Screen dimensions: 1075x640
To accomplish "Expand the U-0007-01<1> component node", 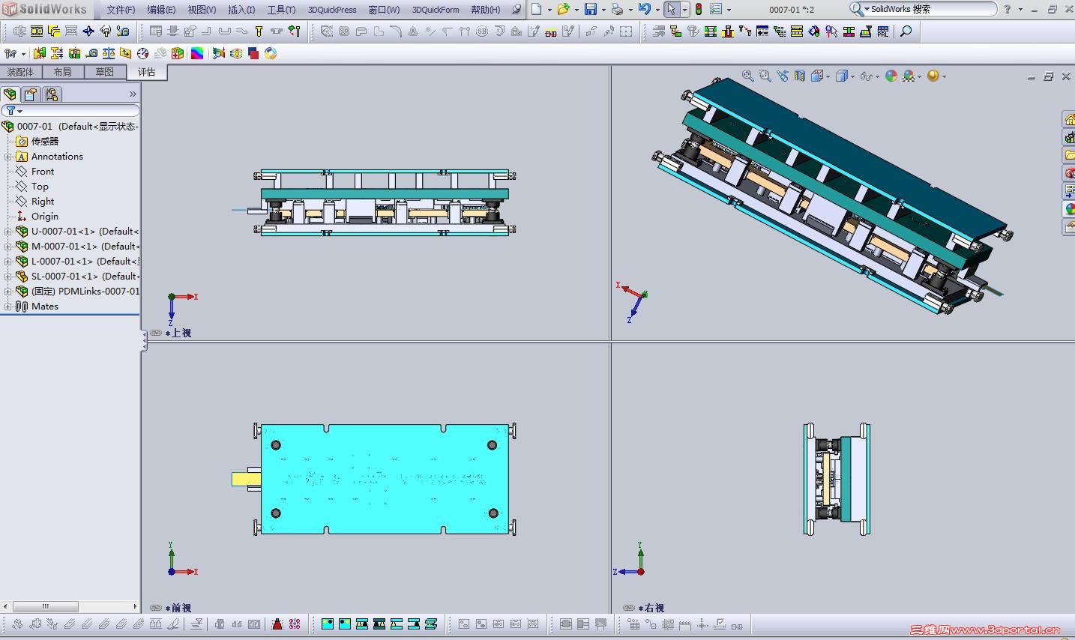I will pos(8,232).
